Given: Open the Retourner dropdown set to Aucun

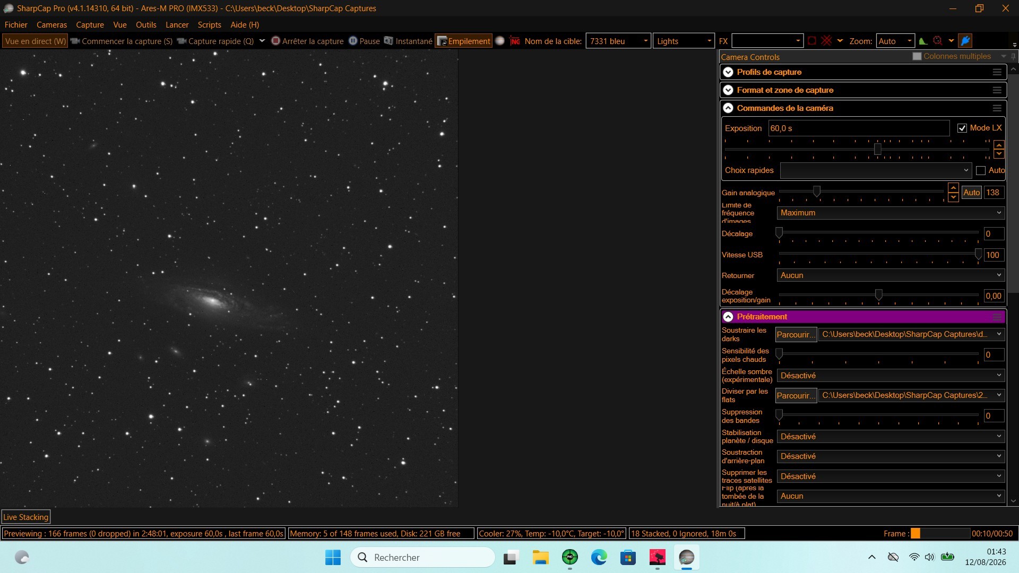Looking at the screenshot, I should pyautogui.click(x=891, y=275).
